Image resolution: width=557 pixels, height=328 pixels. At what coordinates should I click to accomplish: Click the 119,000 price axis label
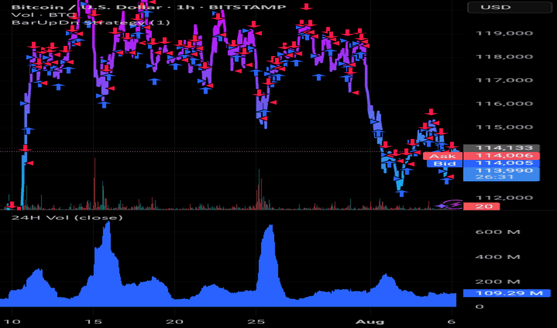coord(504,33)
